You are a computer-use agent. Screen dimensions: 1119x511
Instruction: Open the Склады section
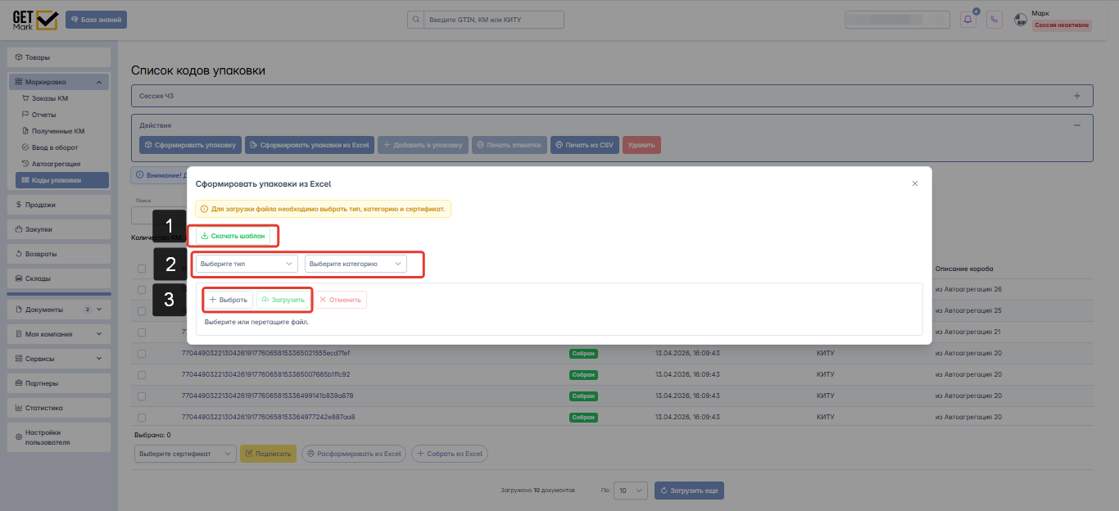(59, 278)
